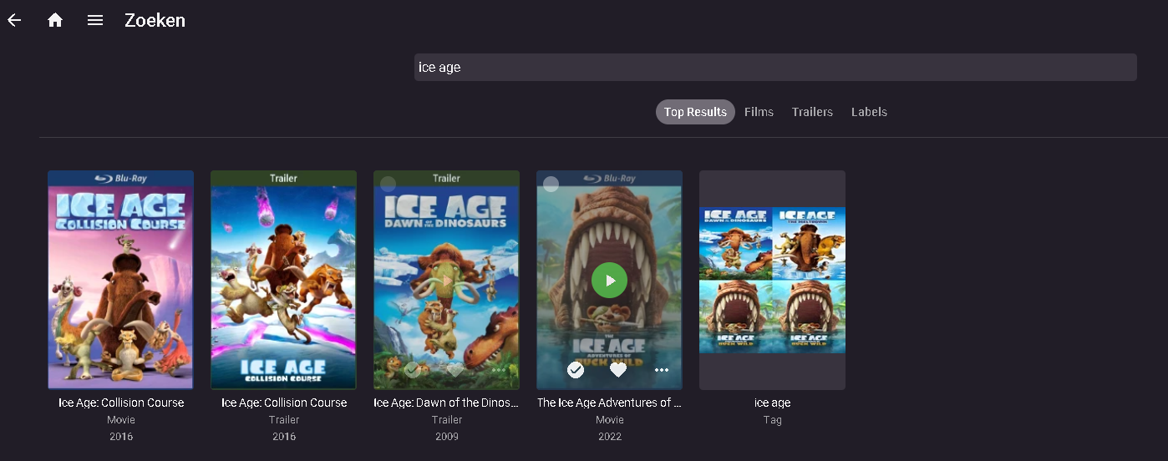Favorite Dawn of the Dinosaurs trailer

tap(455, 369)
